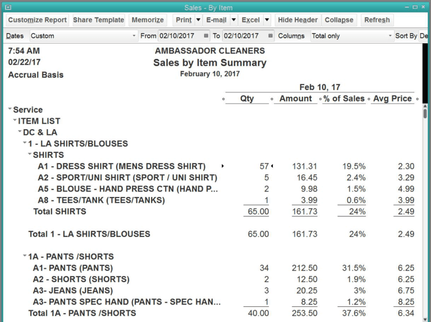Click the vertical scrollbar thumb
The image size is (431, 322).
tap(425, 114)
